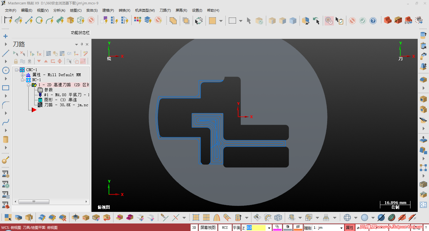Collapse the NC-1 tree node
This screenshot has width=429, height=231.
click(23, 80)
